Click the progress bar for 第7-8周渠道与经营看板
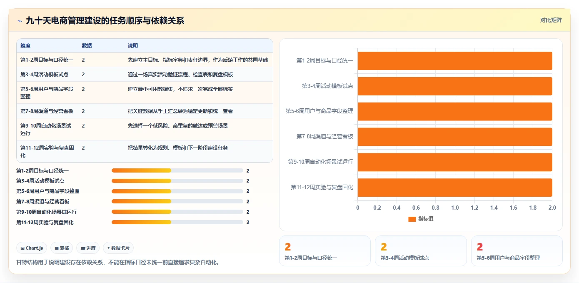579x283 pixels. tap(177, 201)
